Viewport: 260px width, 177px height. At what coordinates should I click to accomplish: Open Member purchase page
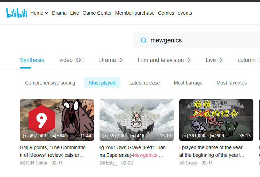(x=135, y=13)
